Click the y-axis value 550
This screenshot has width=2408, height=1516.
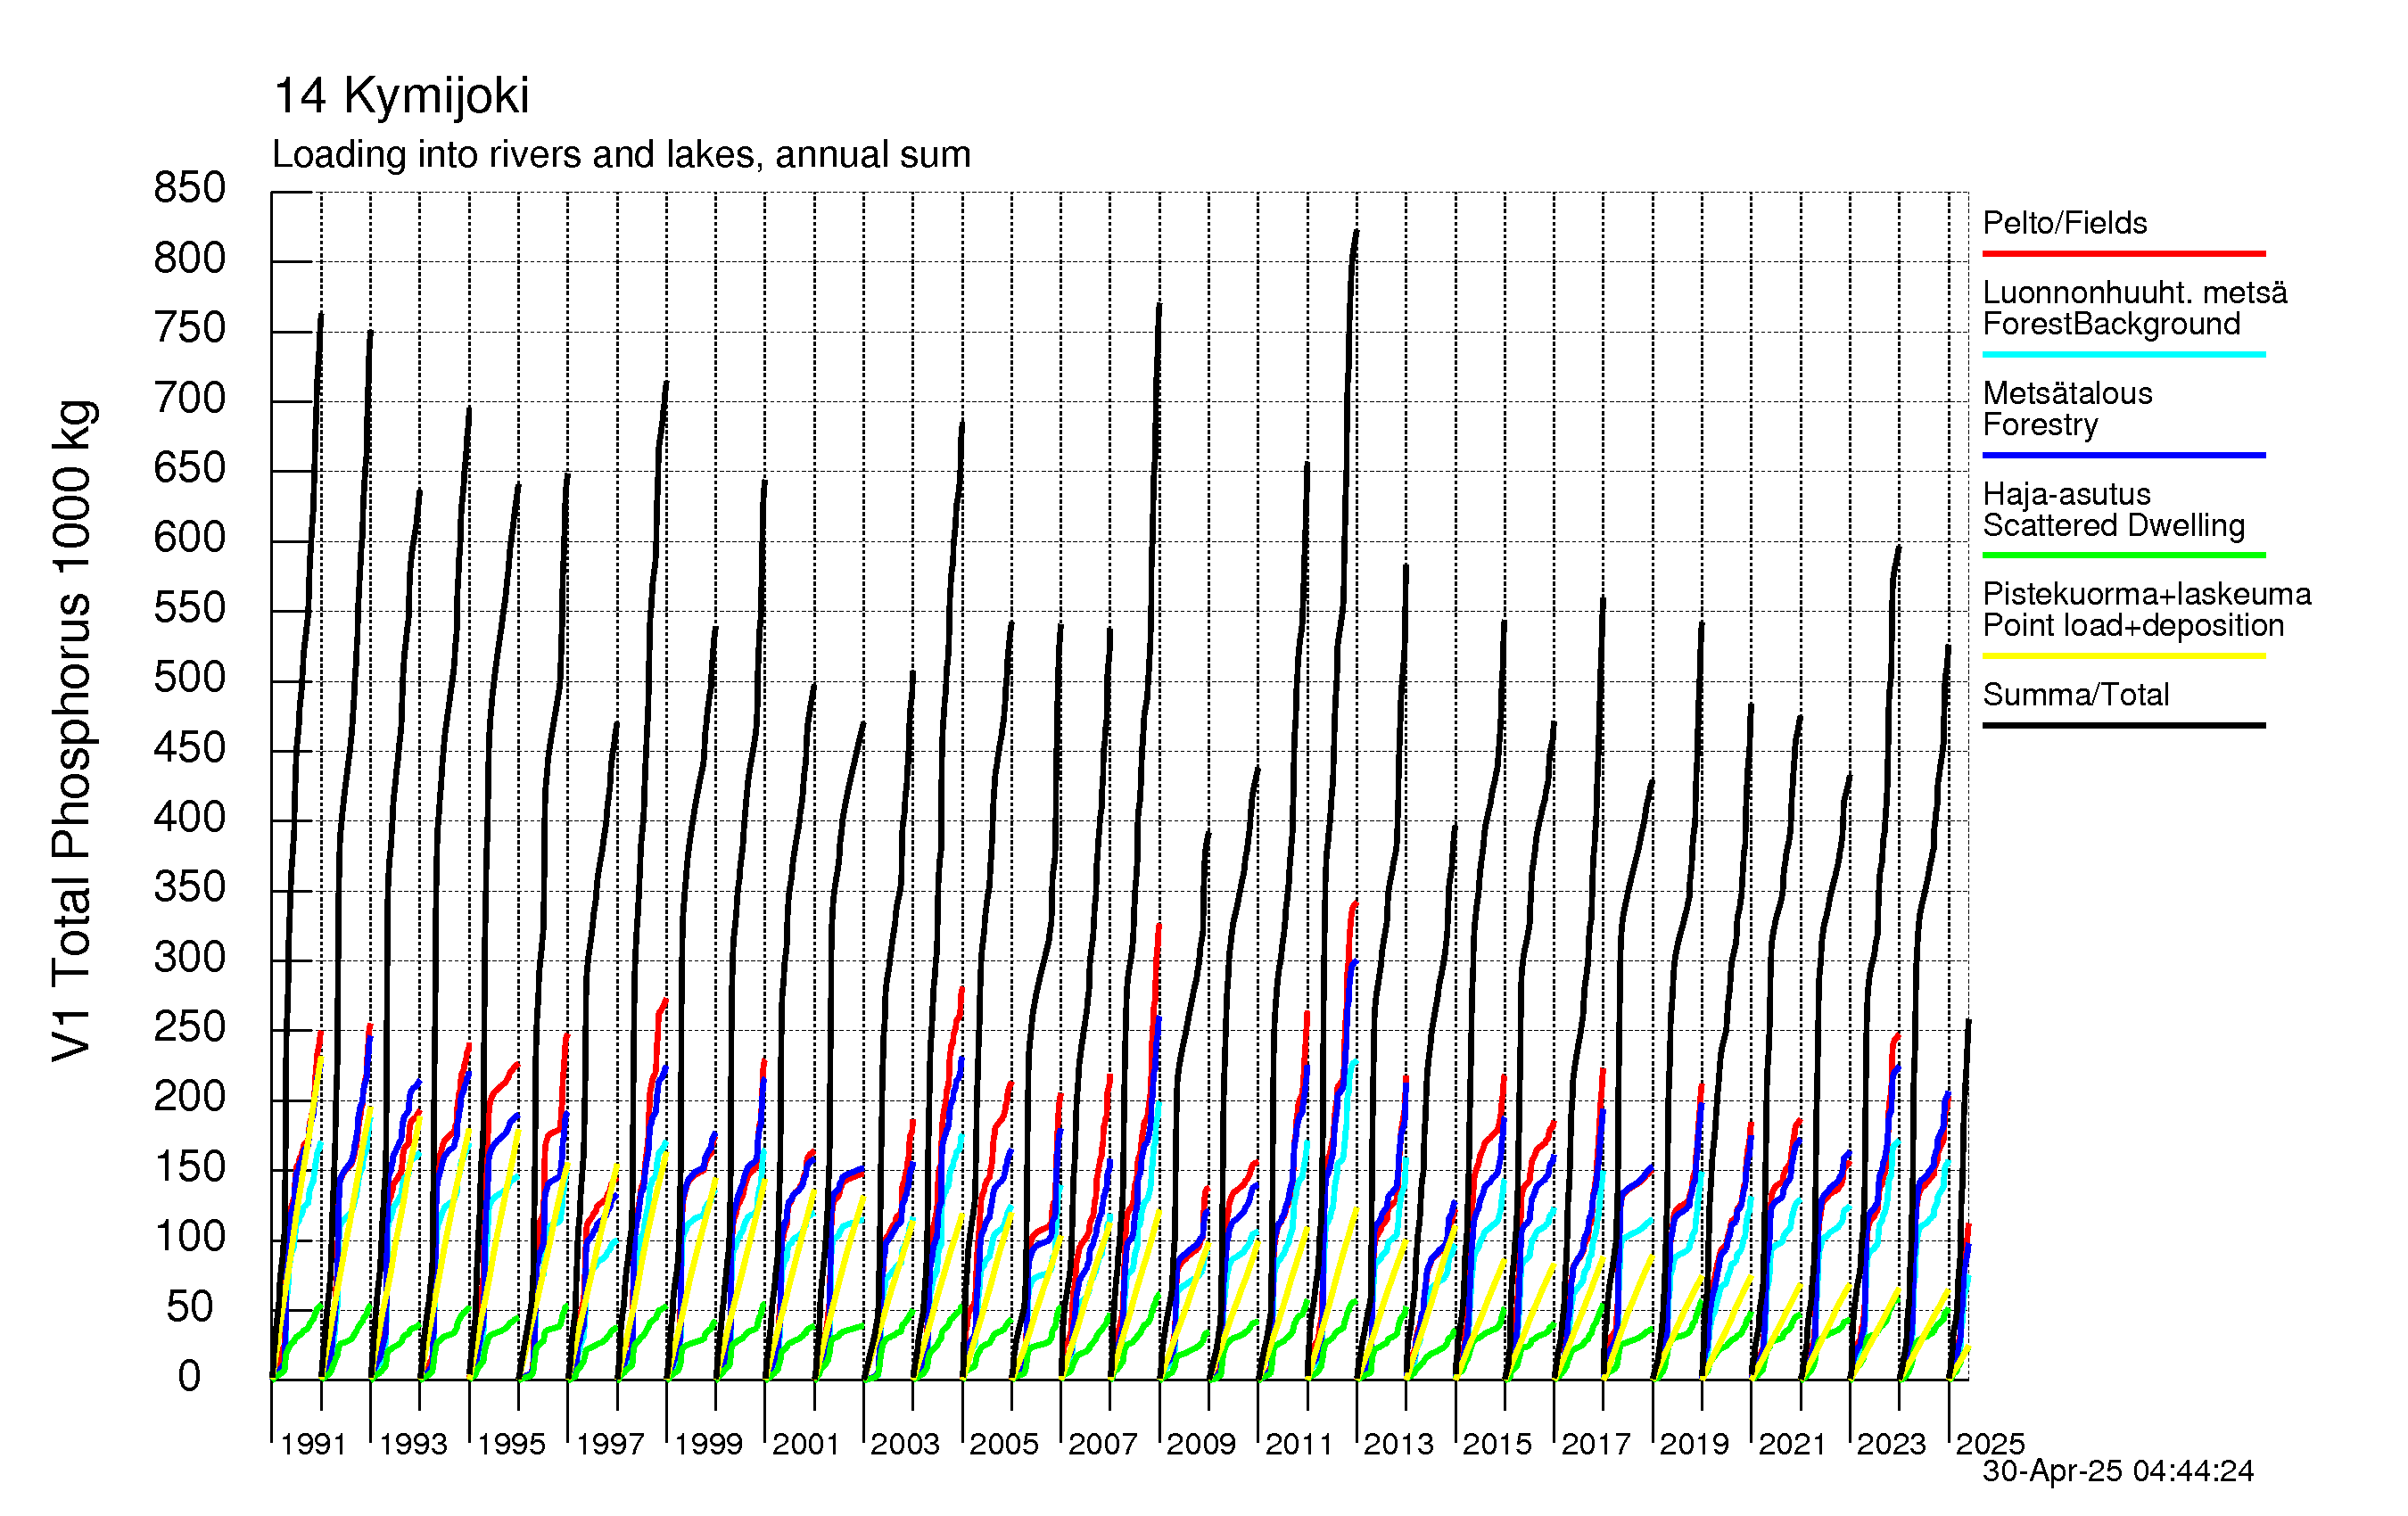click(x=189, y=608)
